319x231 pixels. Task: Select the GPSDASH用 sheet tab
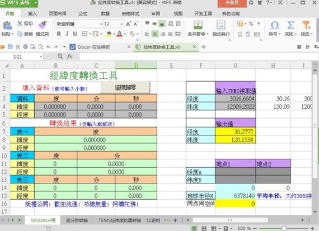point(43,220)
